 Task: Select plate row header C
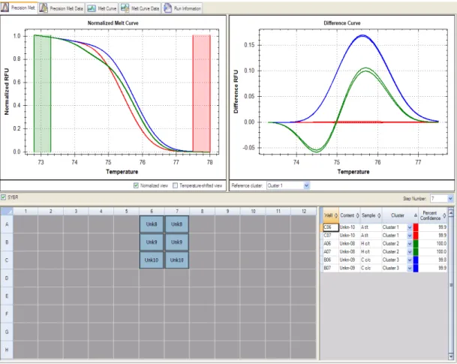click(x=7, y=260)
